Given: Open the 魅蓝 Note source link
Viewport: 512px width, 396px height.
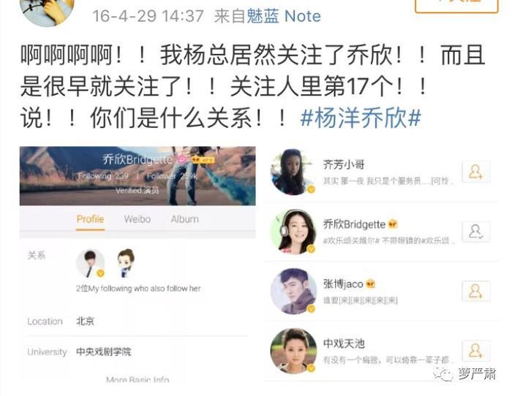Looking at the screenshot, I should pos(284,16).
